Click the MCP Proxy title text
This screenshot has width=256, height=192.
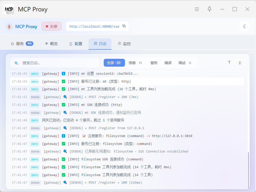coord(33,9)
